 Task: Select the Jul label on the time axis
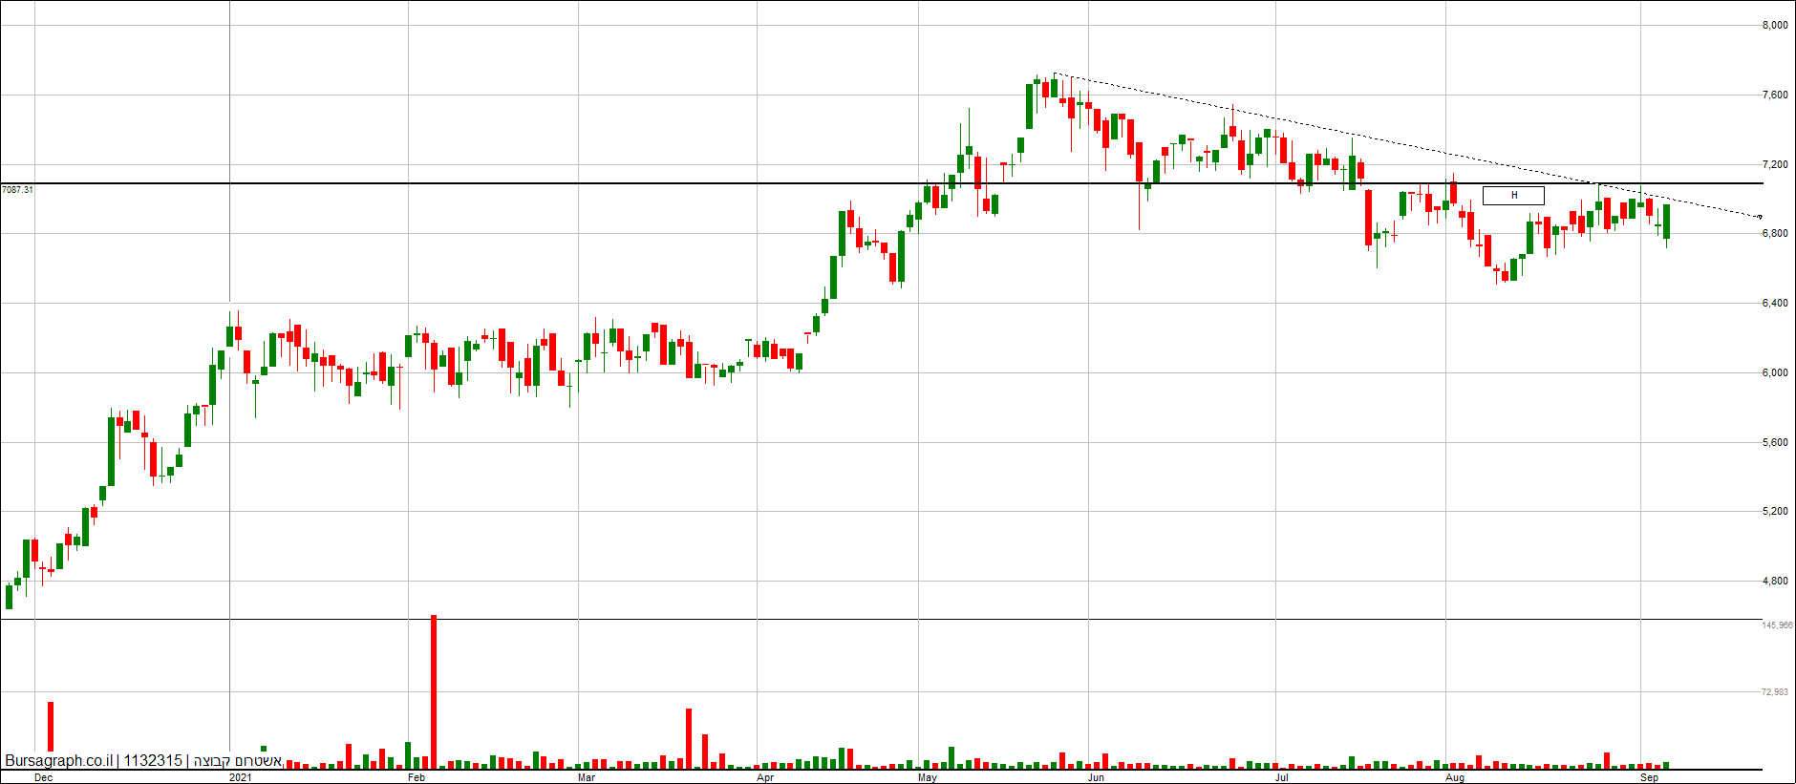(1281, 778)
